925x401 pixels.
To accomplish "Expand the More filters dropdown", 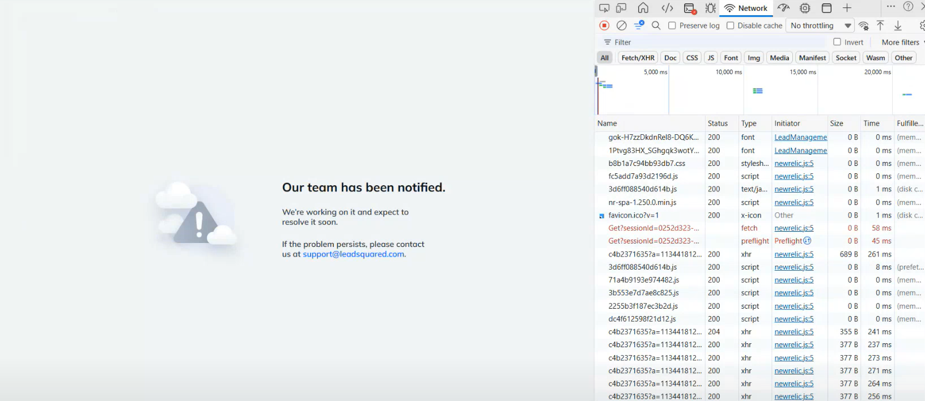I will click(903, 42).
